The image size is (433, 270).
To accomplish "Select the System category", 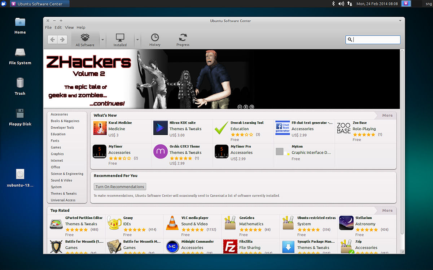I will (x=56, y=187).
